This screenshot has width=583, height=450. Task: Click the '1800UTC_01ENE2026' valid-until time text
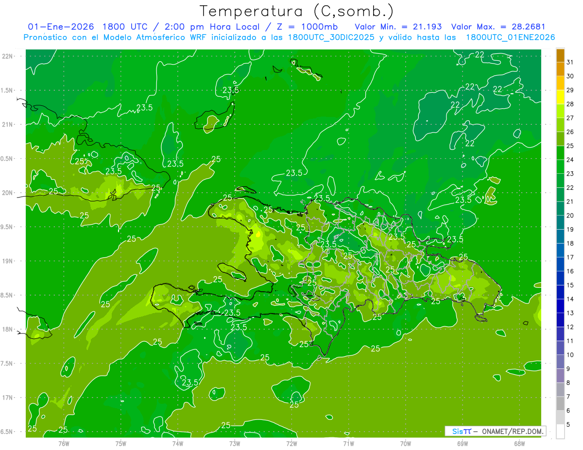tap(510, 37)
